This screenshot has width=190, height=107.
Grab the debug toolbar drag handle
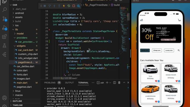pyautogui.click(x=41, y=6)
